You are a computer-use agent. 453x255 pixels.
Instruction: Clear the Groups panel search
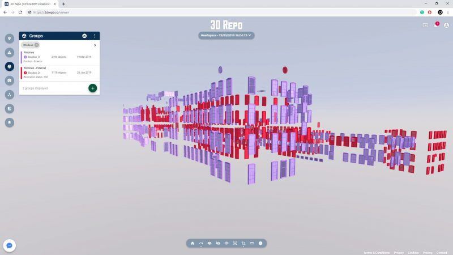[x=84, y=36]
